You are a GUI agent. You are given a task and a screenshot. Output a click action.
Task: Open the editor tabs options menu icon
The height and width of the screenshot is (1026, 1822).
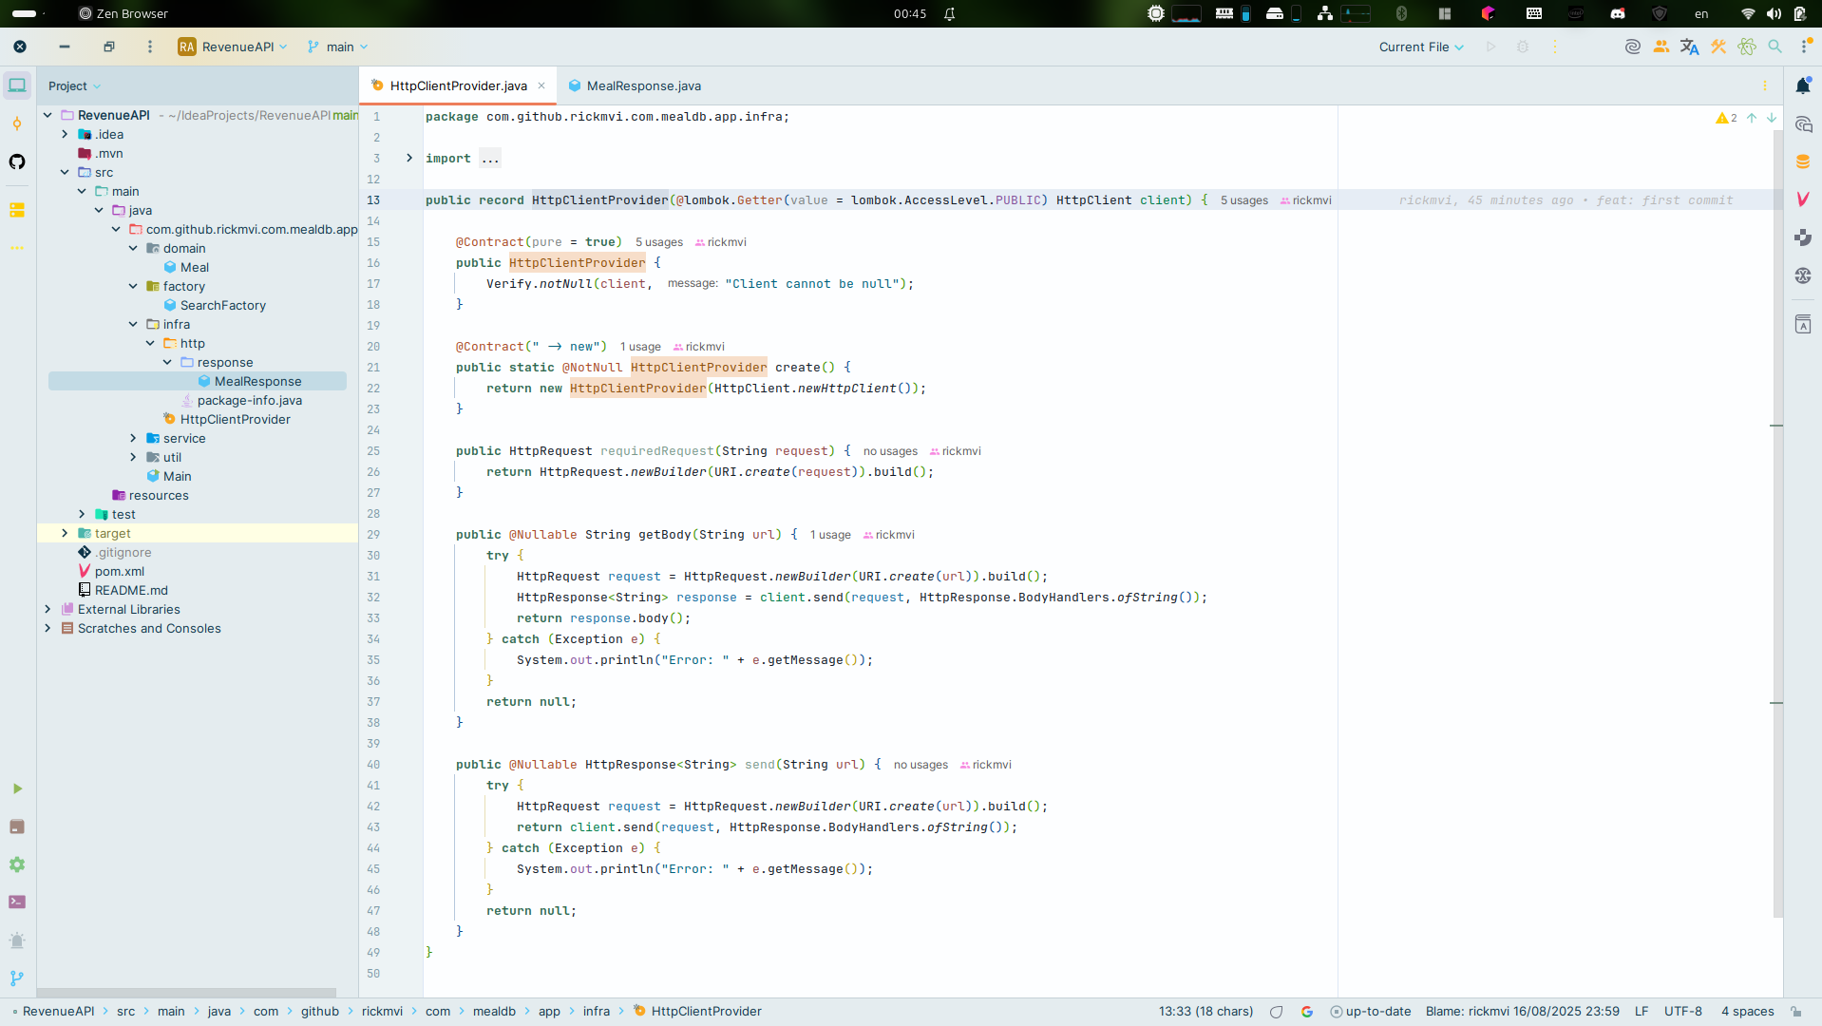1765,85
